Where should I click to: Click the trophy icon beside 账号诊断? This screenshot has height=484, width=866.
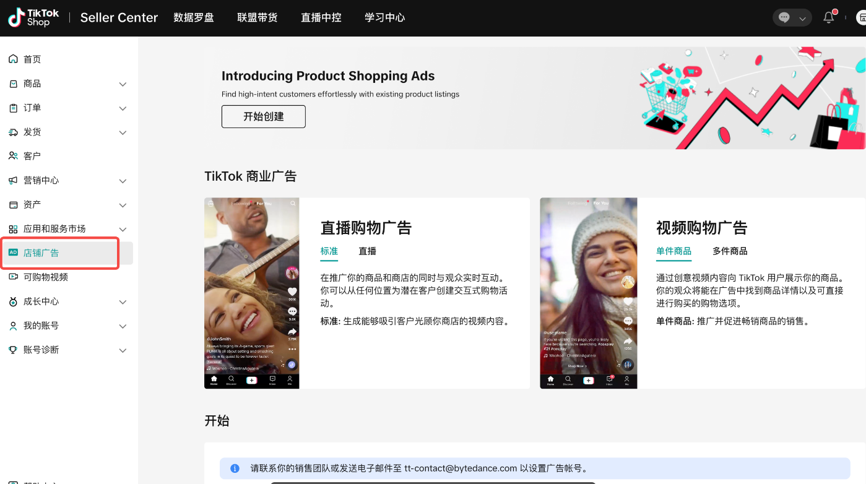(x=13, y=350)
